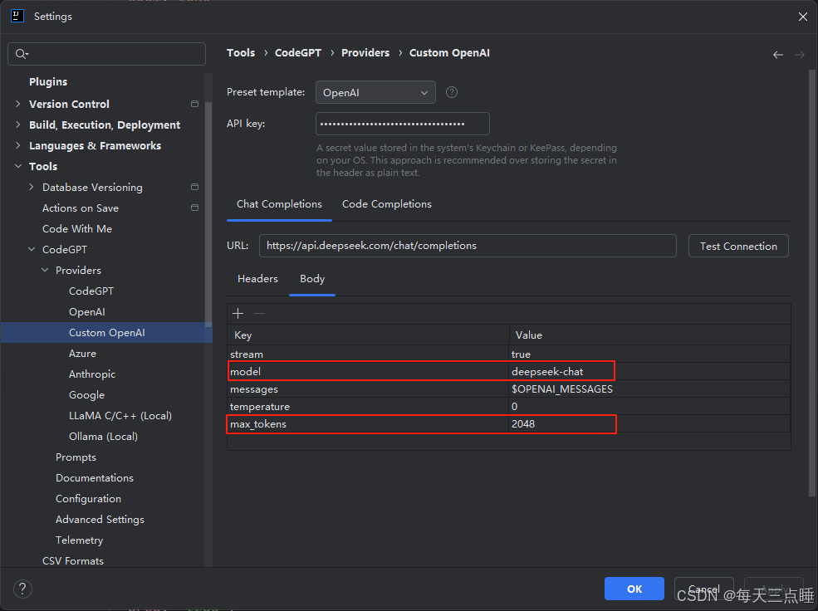Click CodeGPT in the breadcrumb

coord(298,52)
